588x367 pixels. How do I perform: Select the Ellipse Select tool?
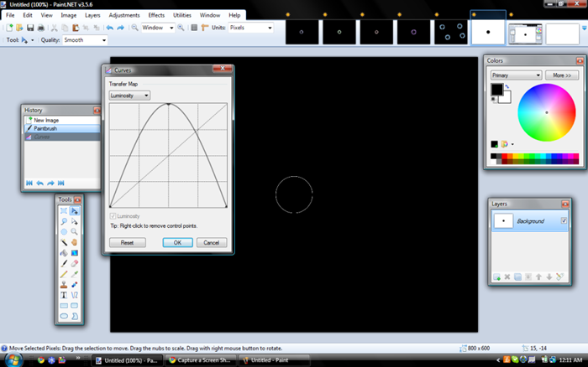64,232
